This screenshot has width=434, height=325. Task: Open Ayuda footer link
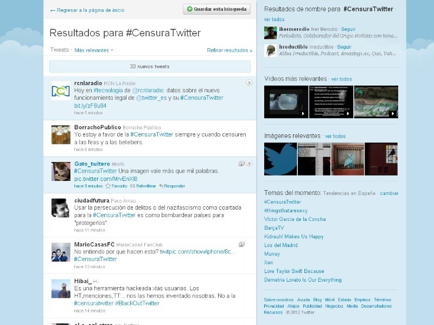(303, 300)
